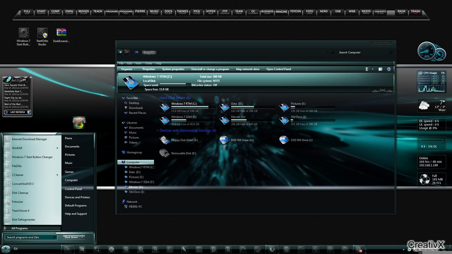Open Movies (G:) drive icon
Screen dimensions: 452x254
(224, 121)
